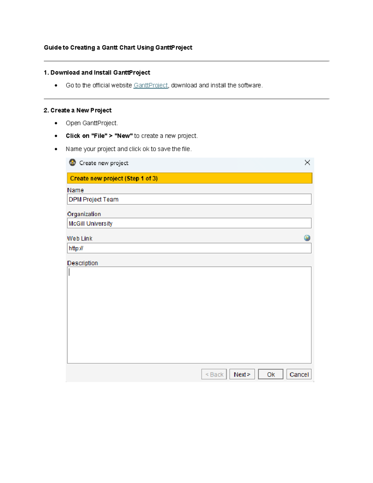The image size is (373, 483).
Task: Click inside the Name input field
Action: pos(189,199)
